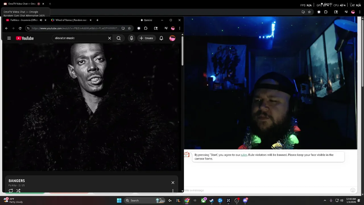Open new tab in OmeTV browser window
Screen dimensions: 364x205
click(50, 4)
